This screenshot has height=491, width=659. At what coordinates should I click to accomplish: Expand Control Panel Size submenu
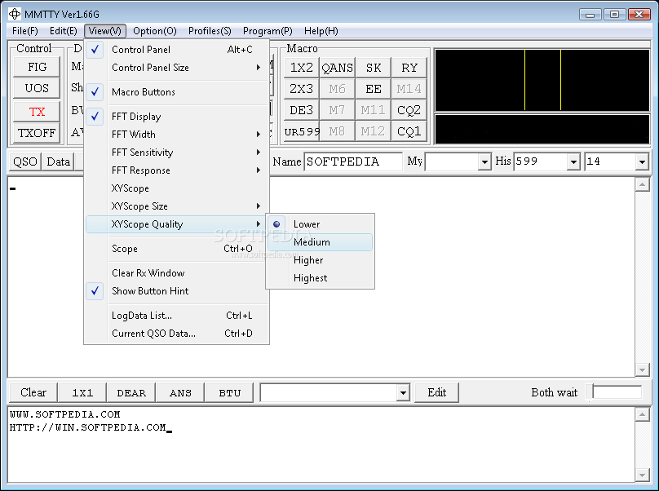(x=176, y=68)
